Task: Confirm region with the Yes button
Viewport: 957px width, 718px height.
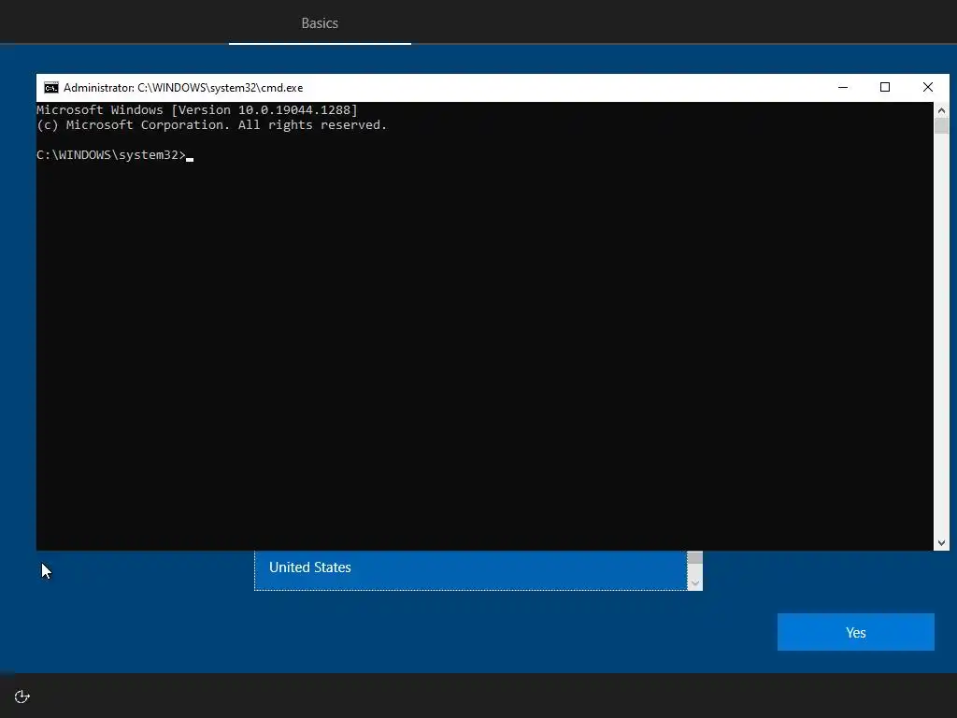Action: (856, 632)
